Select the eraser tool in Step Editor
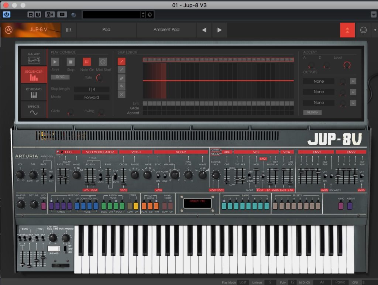 pos(121,78)
